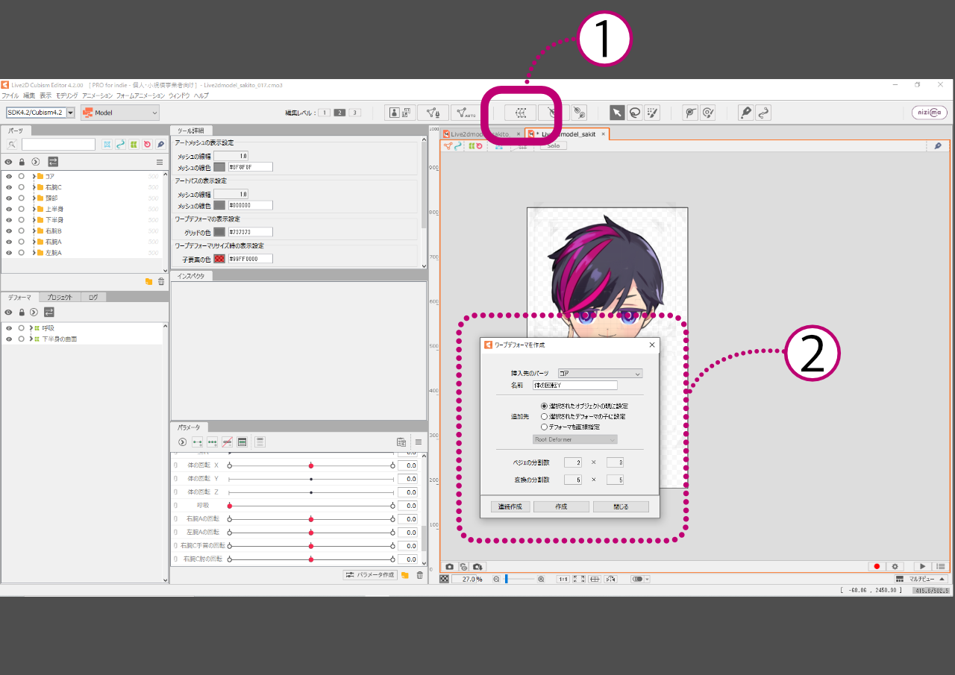Click the new folder icon in Parts panel
955x675 pixels.
pos(148,281)
